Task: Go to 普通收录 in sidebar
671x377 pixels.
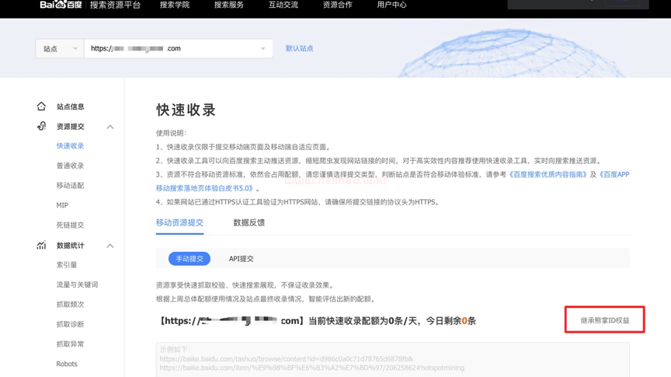Action: tap(70, 166)
